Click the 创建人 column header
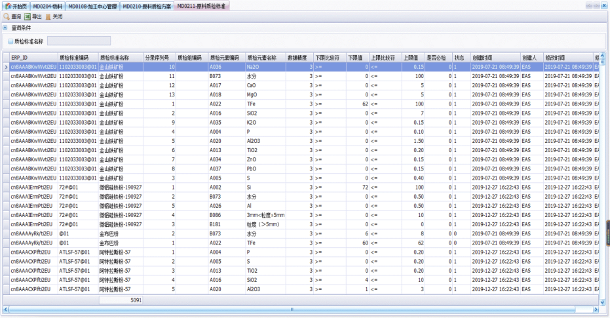 532,58
